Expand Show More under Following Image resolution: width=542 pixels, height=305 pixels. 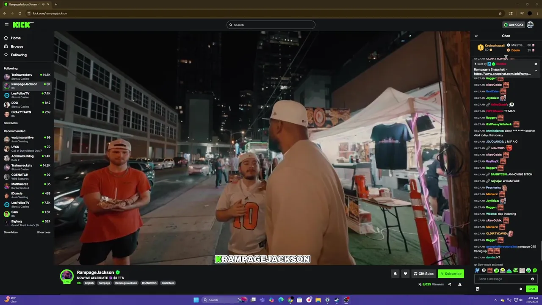click(x=11, y=123)
